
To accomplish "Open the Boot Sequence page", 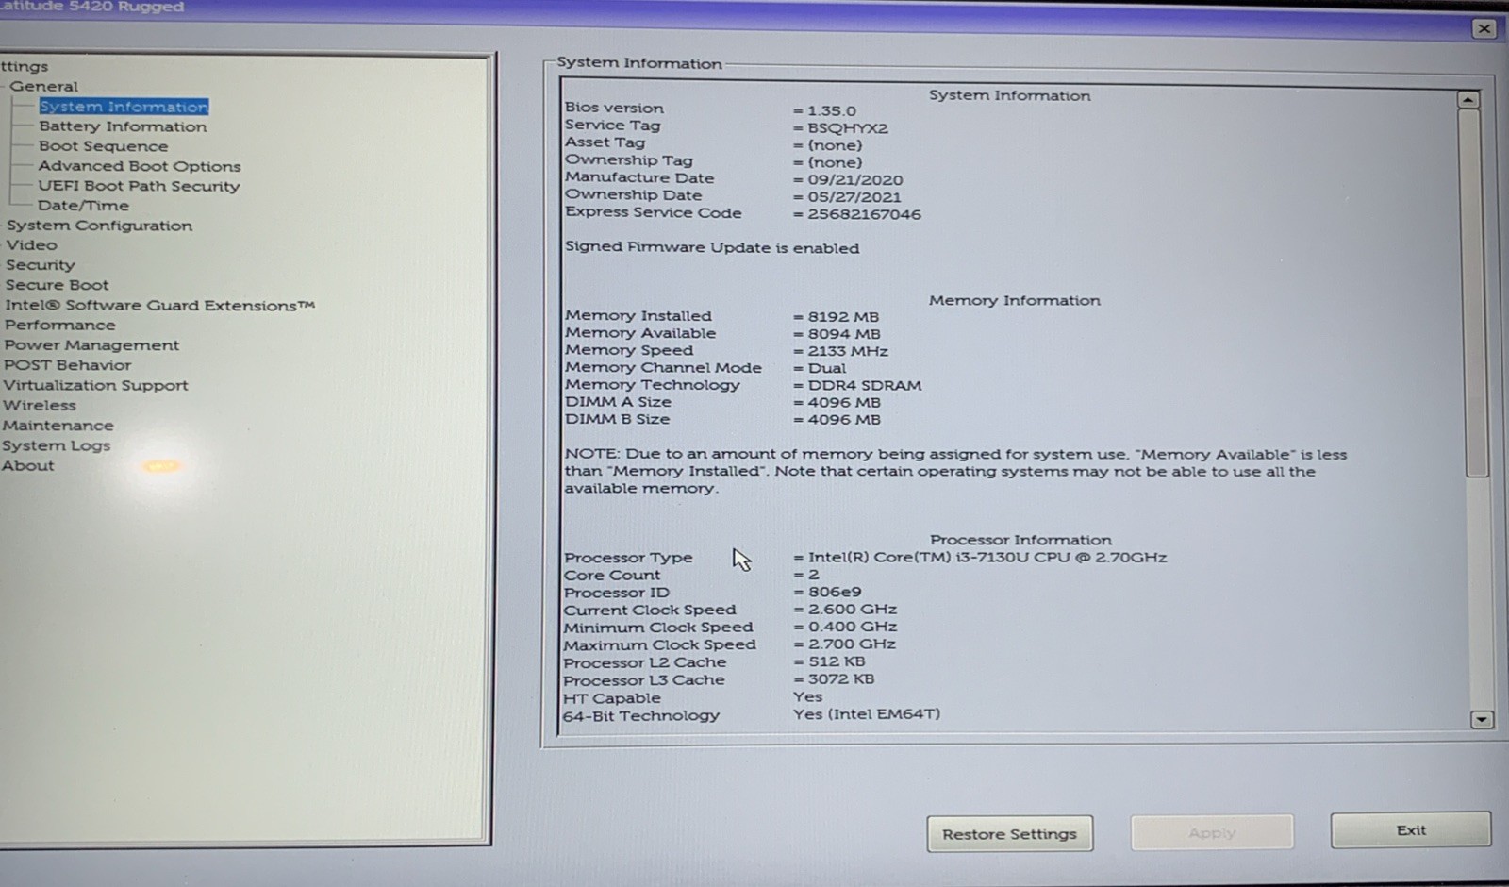I will (103, 146).
